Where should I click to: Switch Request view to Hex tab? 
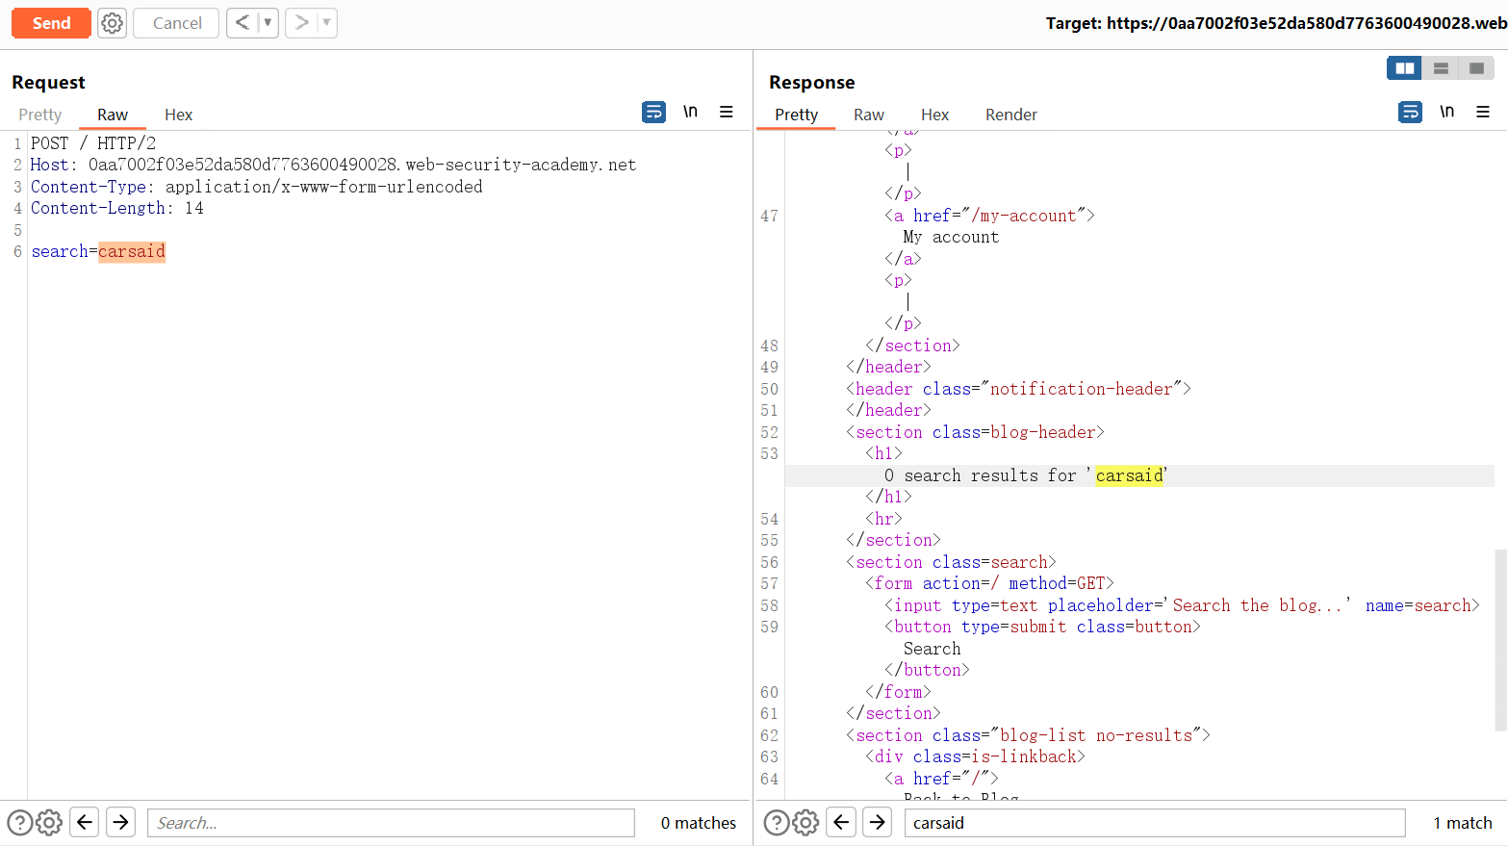[x=178, y=115]
